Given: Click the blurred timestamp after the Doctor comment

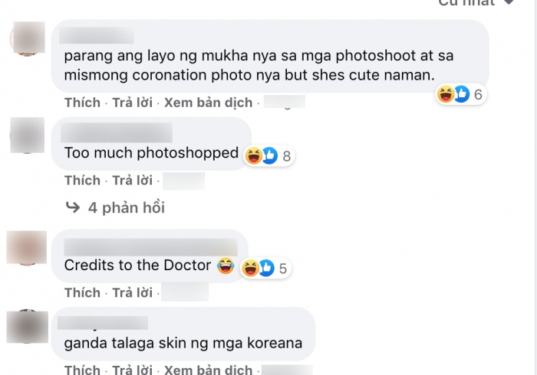Looking at the screenshot, I should [185, 292].
